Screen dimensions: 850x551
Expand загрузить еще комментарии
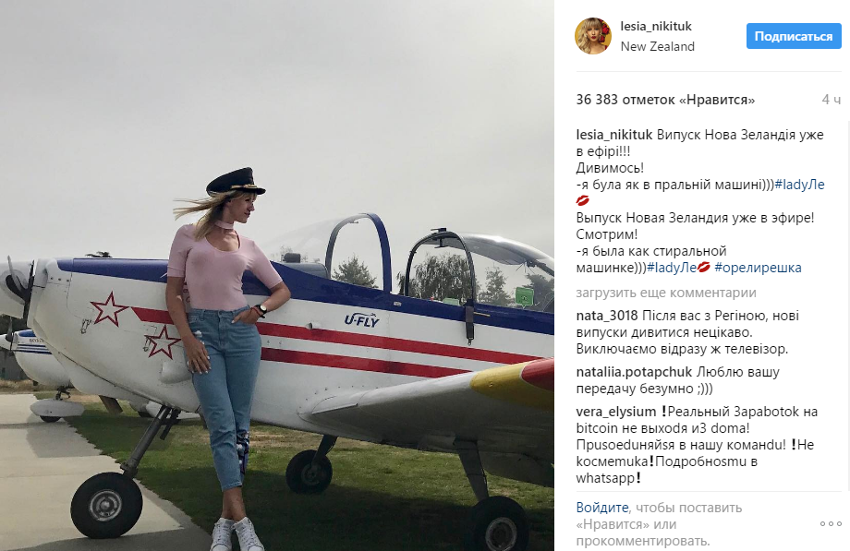click(x=666, y=293)
